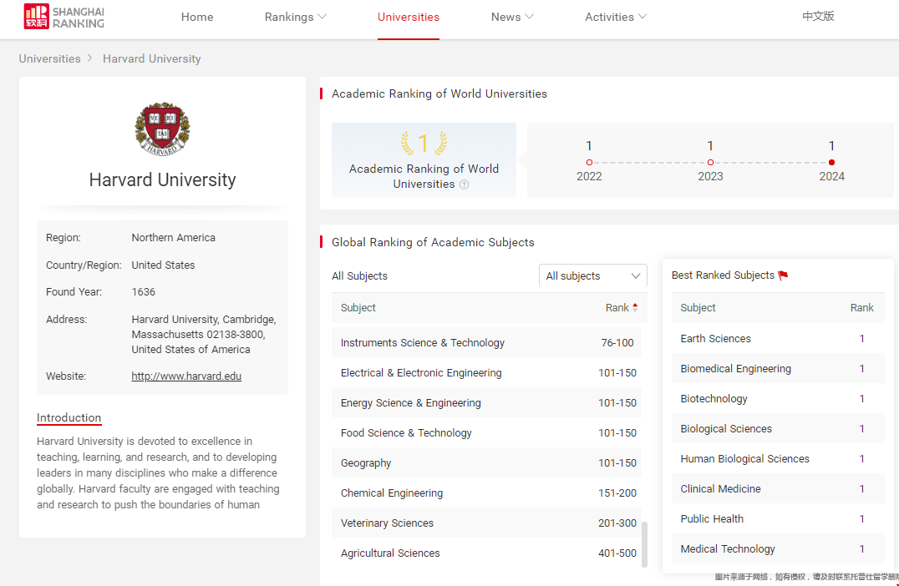This screenshot has width=899, height=586.
Task: Select the 2023 ranking timeline point
Action: pyautogui.click(x=710, y=163)
